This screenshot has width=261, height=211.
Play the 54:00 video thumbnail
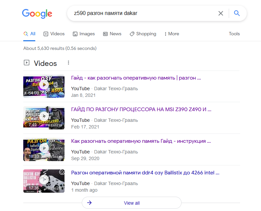tap(44, 86)
